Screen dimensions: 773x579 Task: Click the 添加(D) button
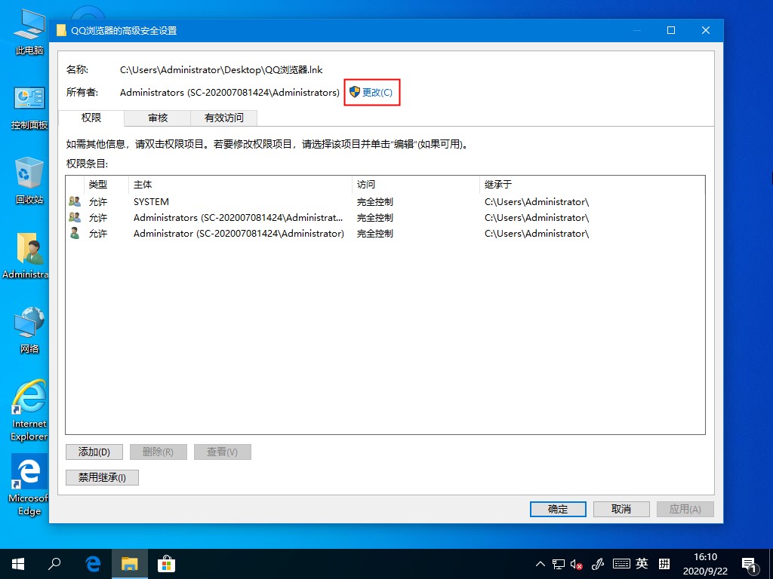pos(94,452)
